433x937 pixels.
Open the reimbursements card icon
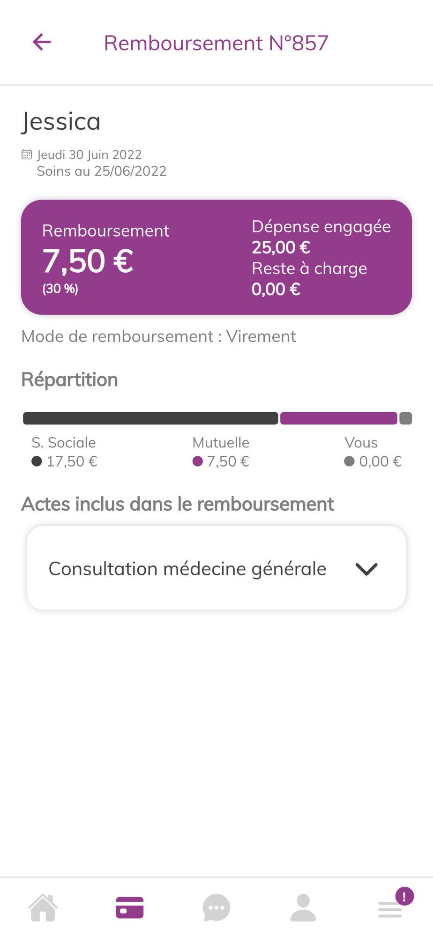130,908
